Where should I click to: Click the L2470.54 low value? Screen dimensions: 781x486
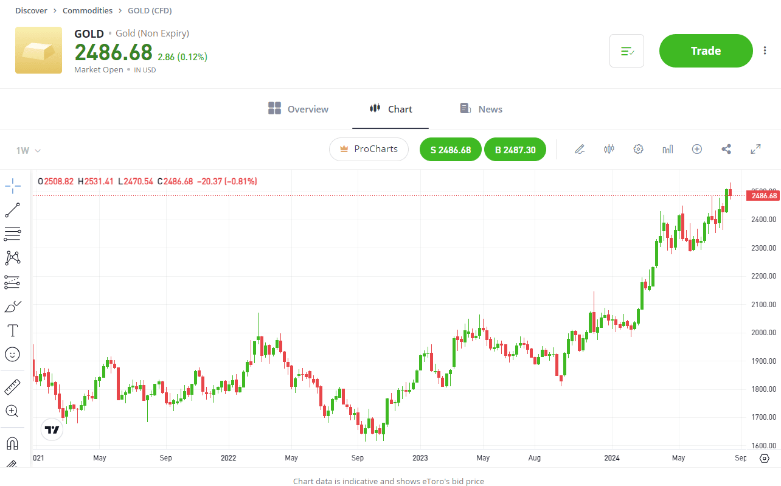pyautogui.click(x=136, y=181)
